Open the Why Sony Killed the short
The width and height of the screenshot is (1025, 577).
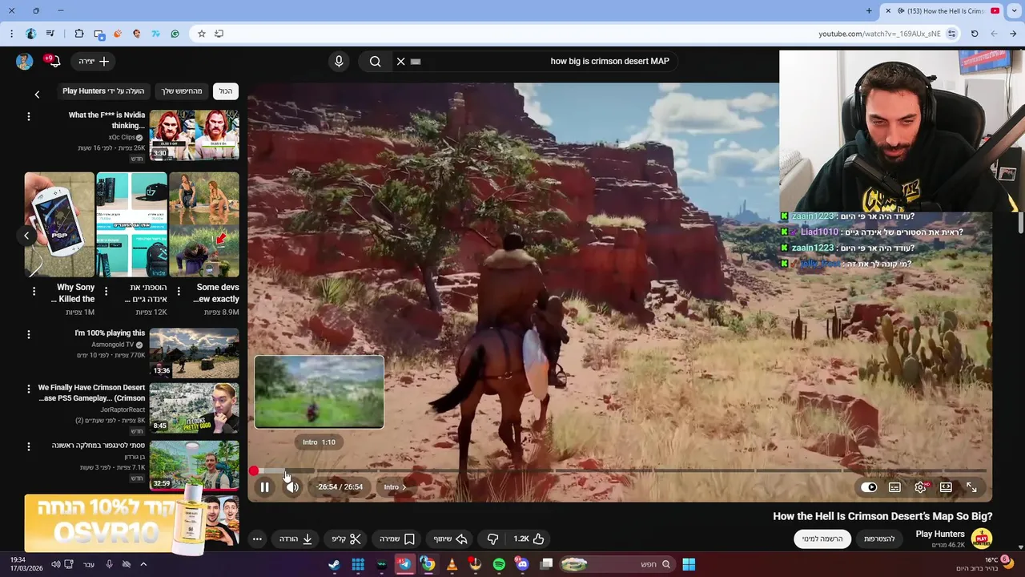(59, 224)
